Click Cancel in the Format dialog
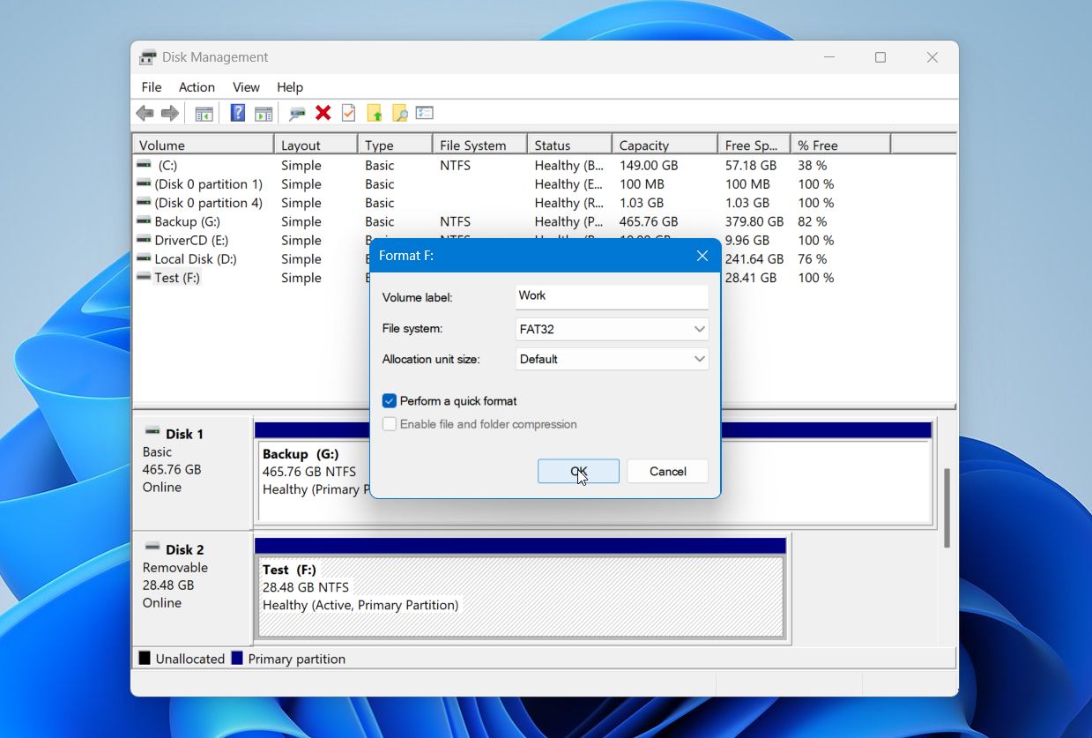Screen dimensions: 1092x738 tap(668, 471)
